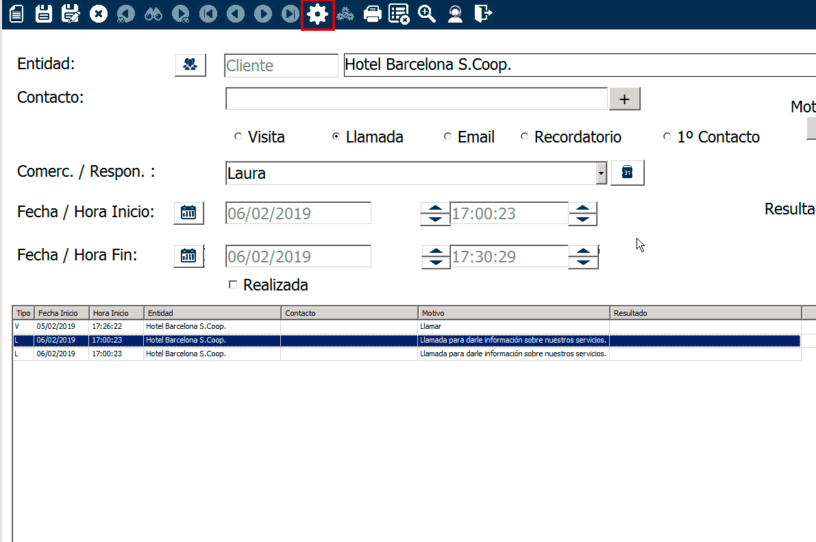Open the entity selector people icon

click(x=190, y=65)
